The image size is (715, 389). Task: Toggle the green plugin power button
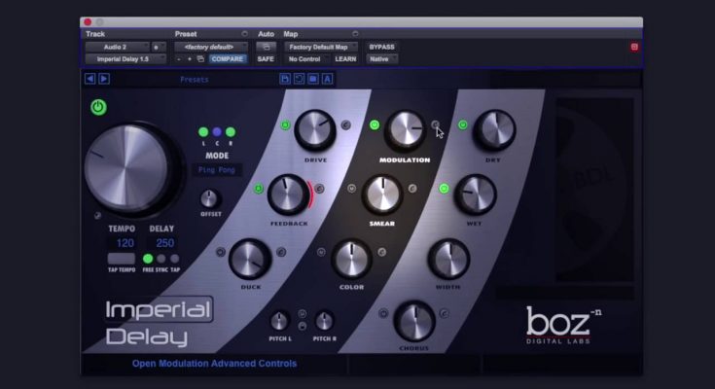click(x=98, y=107)
